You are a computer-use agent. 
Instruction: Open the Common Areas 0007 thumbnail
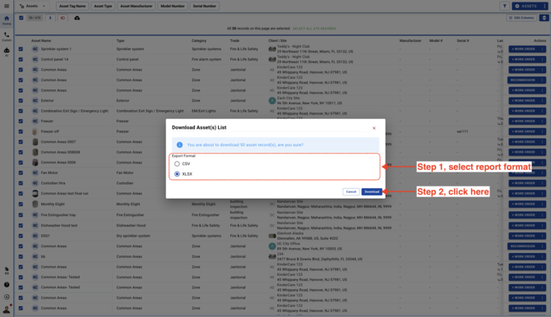coord(35,142)
